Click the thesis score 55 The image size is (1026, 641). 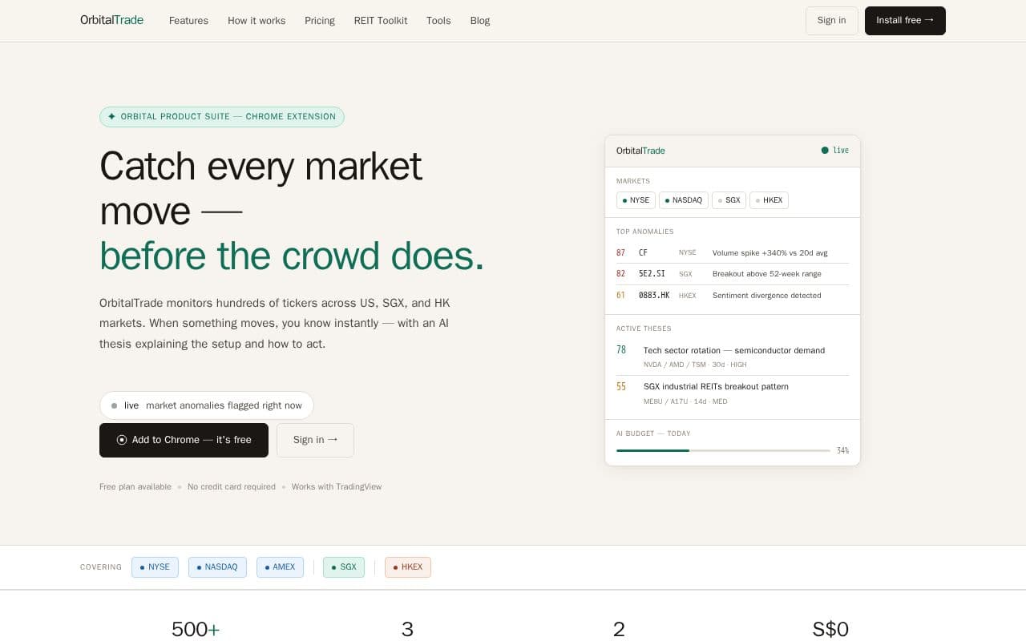pos(621,386)
